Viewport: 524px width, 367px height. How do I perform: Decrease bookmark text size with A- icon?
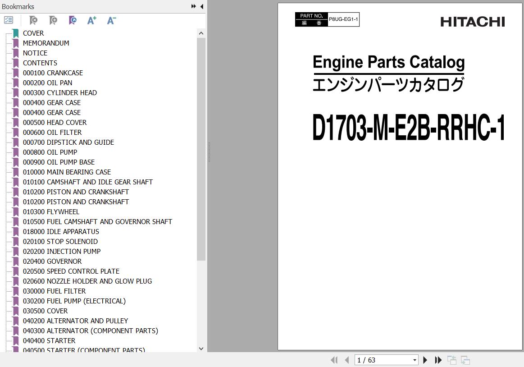click(x=112, y=20)
